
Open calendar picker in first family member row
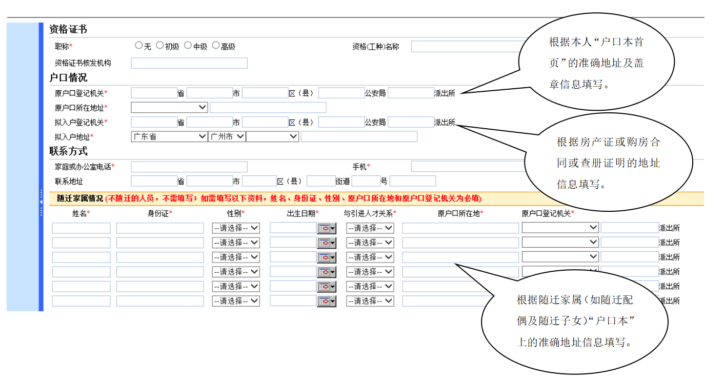[x=327, y=228]
